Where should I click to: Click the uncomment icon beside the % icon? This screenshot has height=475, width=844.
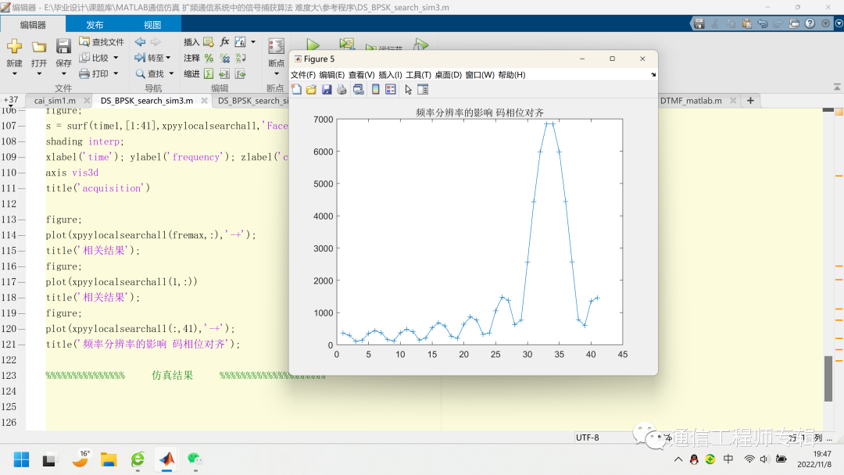224,58
